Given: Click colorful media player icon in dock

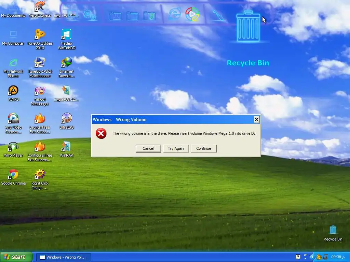Looking at the screenshot, I should tap(192, 14).
